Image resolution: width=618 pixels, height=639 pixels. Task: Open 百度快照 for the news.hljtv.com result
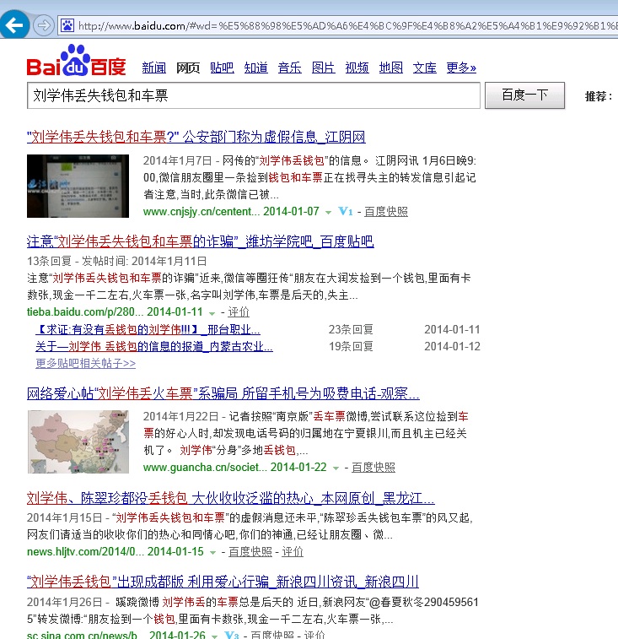(x=250, y=551)
